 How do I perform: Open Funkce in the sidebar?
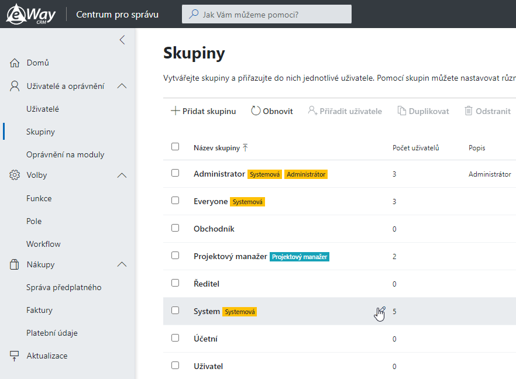(39, 198)
